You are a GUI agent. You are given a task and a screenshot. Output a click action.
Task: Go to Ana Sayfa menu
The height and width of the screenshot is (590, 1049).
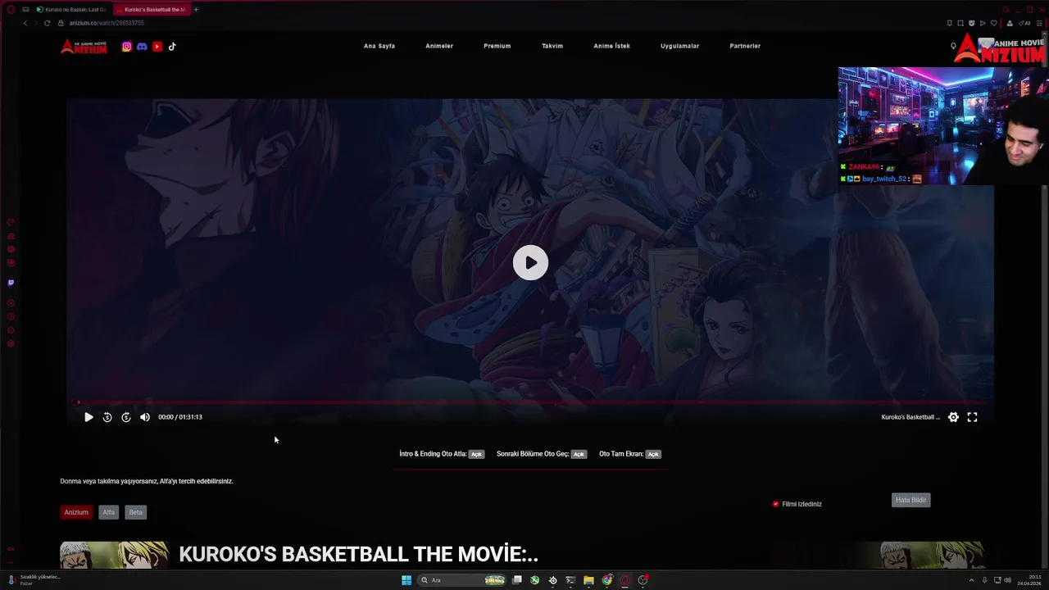[379, 46]
